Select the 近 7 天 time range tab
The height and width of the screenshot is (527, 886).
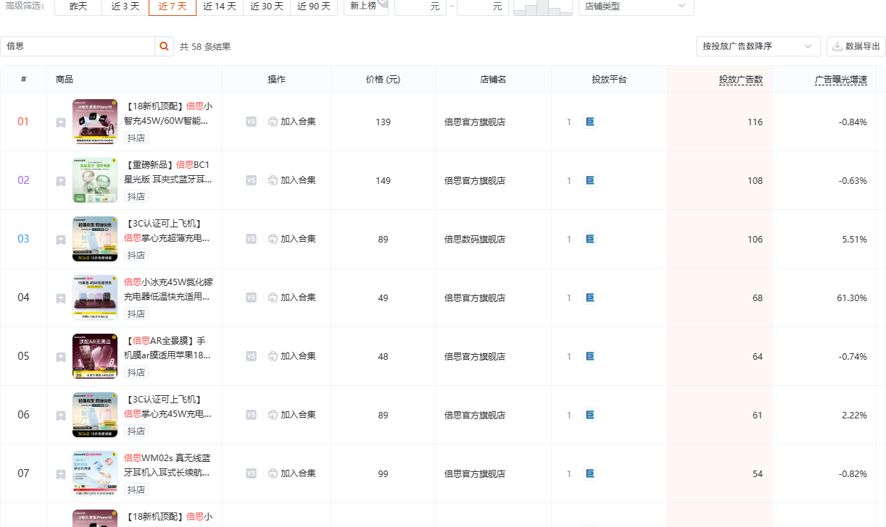tap(173, 7)
